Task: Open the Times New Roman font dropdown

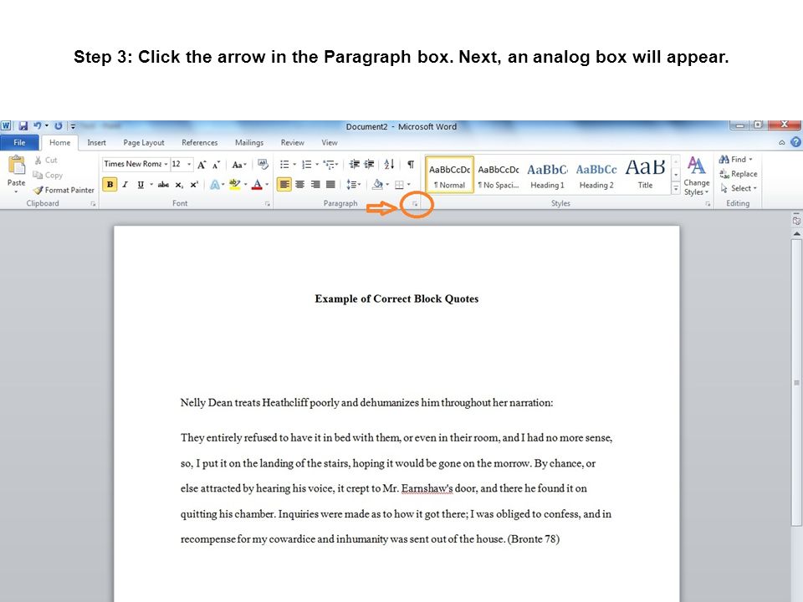Action: pos(166,165)
